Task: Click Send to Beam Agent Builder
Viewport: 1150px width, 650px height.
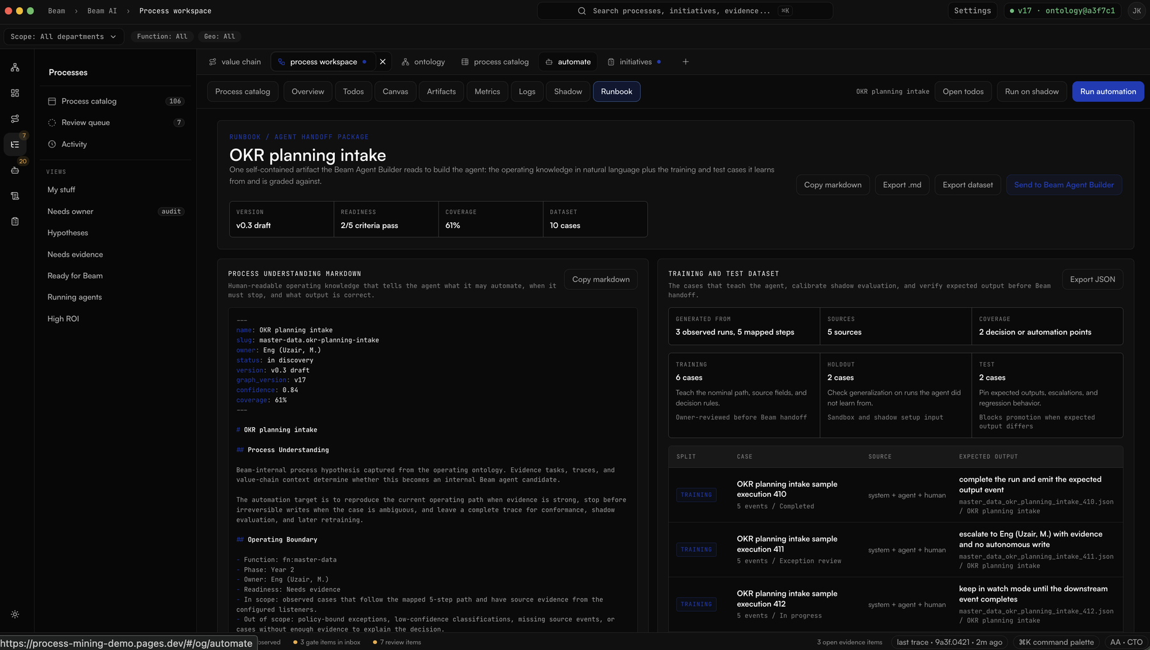Action: [x=1064, y=185]
